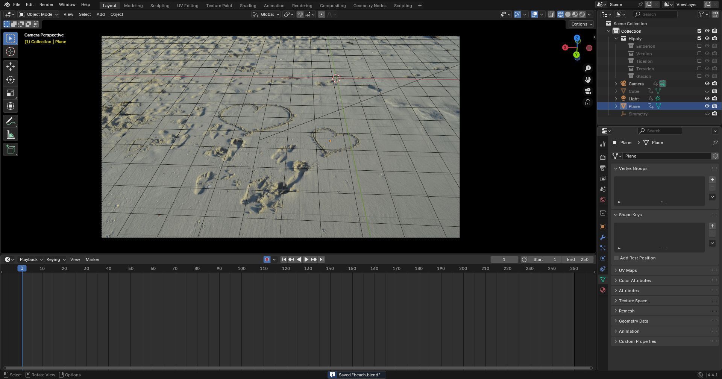
Task: Add a new shape key
Action: point(712,226)
